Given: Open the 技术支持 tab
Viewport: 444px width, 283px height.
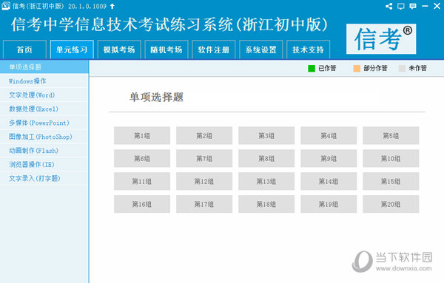Looking at the screenshot, I should pos(308,50).
